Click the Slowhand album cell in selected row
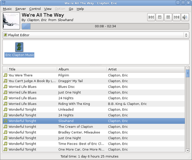 coord(66,121)
